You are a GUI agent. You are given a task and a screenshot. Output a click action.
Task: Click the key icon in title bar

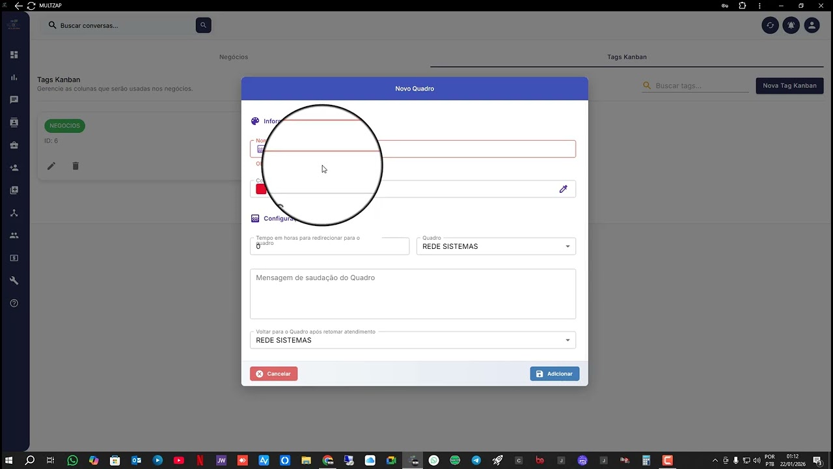[725, 6]
